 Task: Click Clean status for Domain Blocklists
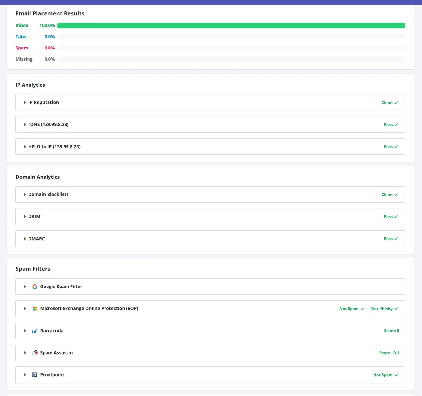pyautogui.click(x=387, y=195)
